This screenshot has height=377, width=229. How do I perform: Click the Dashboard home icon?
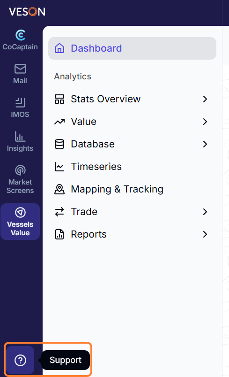click(x=59, y=48)
